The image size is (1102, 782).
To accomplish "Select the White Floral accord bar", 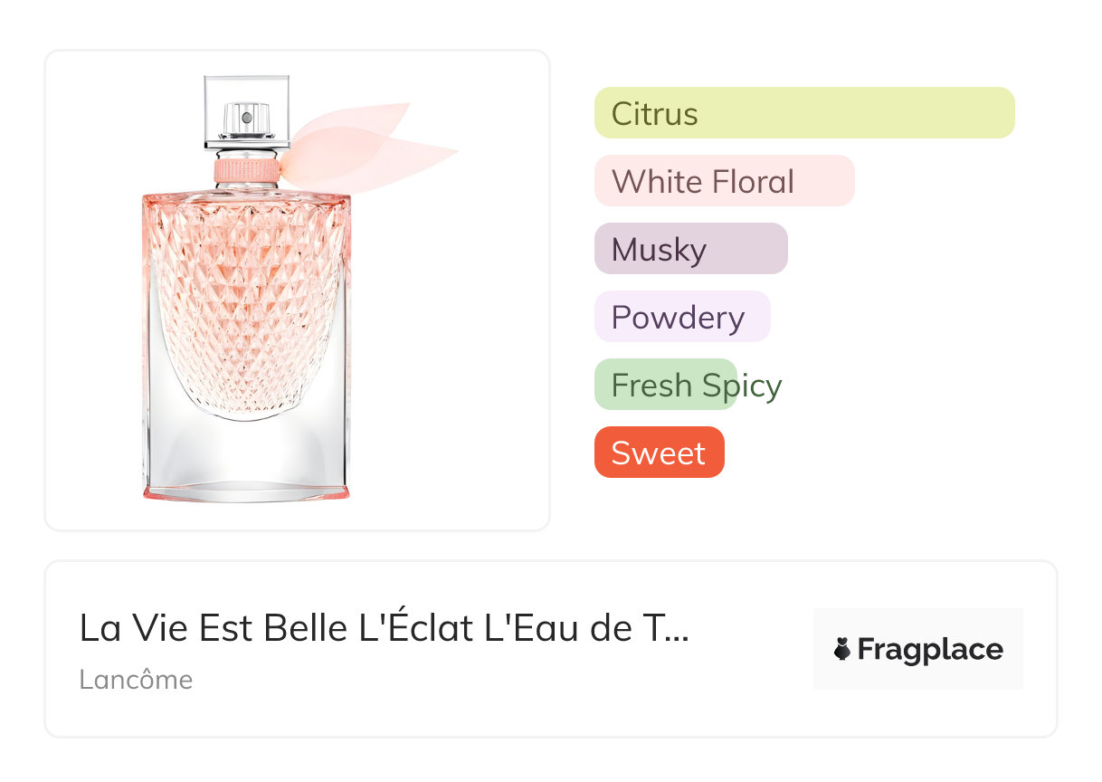I will [x=724, y=181].
